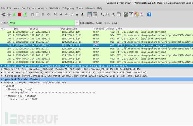Toggle packet list colorize icon
Viewport: 193px width, 126px height.
pos(90,14)
